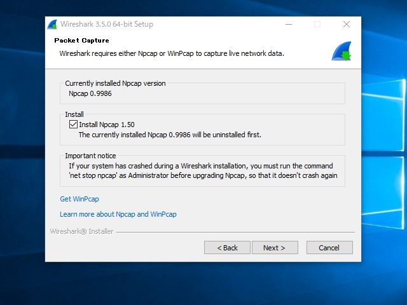
Task: Click the 'Wireshark® Installer' footer label
Action: 81,231
